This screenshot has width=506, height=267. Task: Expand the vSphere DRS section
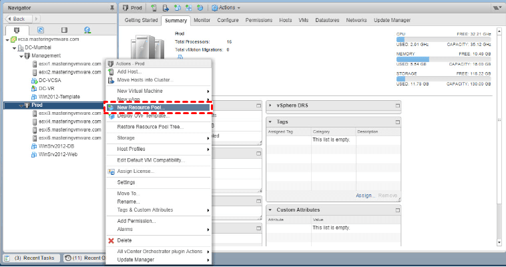pos(270,105)
